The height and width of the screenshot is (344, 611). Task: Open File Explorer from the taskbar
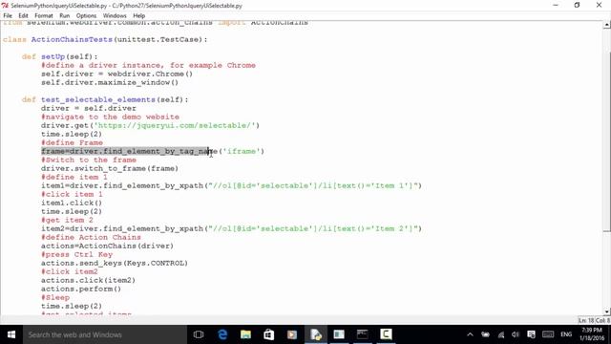tap(245, 334)
